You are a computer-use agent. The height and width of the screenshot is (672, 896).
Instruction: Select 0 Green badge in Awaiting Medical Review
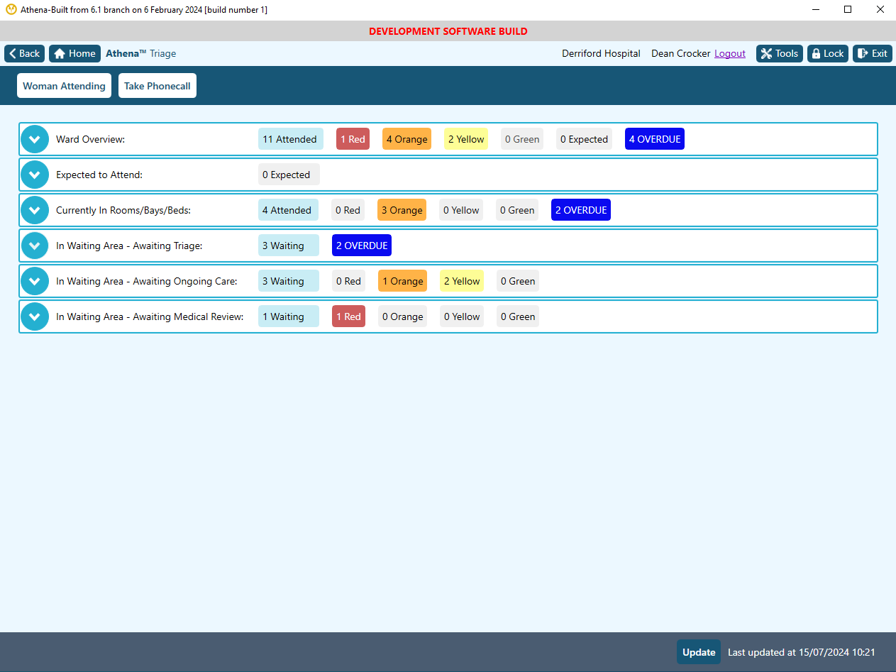[518, 316]
